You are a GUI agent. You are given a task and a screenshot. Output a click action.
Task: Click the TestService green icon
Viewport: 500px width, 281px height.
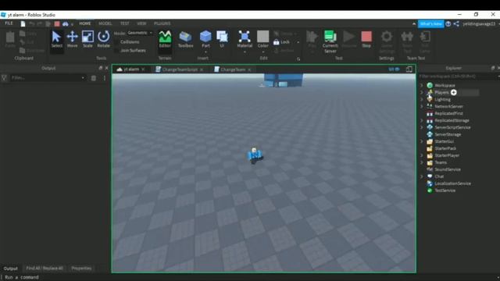click(430, 190)
